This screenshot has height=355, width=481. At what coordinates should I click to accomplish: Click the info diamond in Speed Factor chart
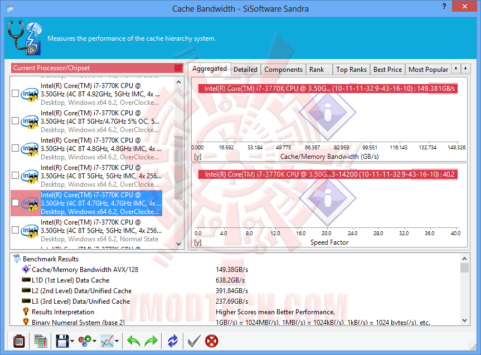327,198
